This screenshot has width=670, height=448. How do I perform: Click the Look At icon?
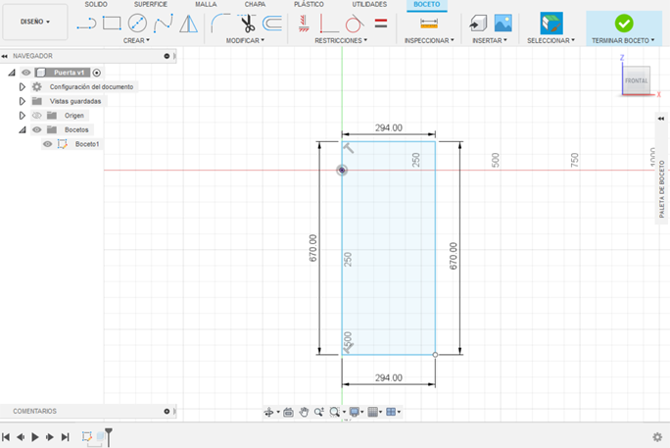point(288,412)
